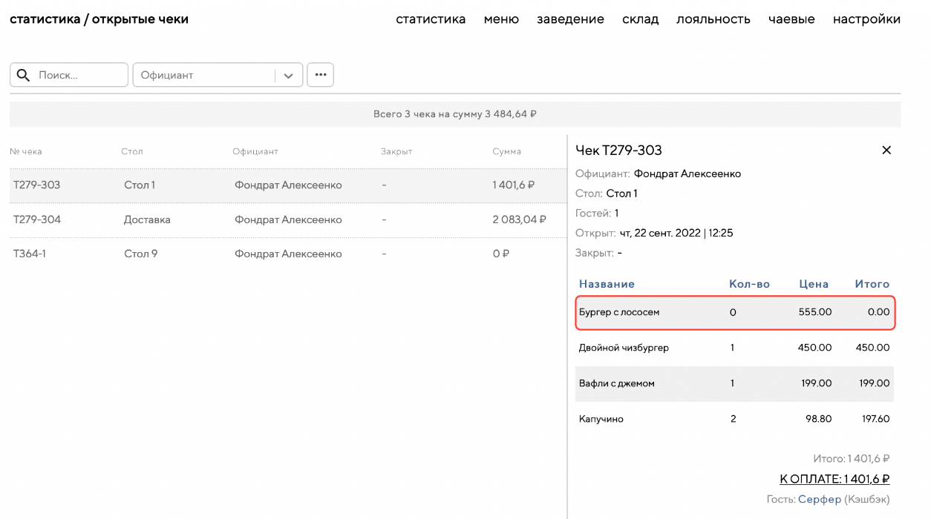Click the Итого column header

click(872, 284)
